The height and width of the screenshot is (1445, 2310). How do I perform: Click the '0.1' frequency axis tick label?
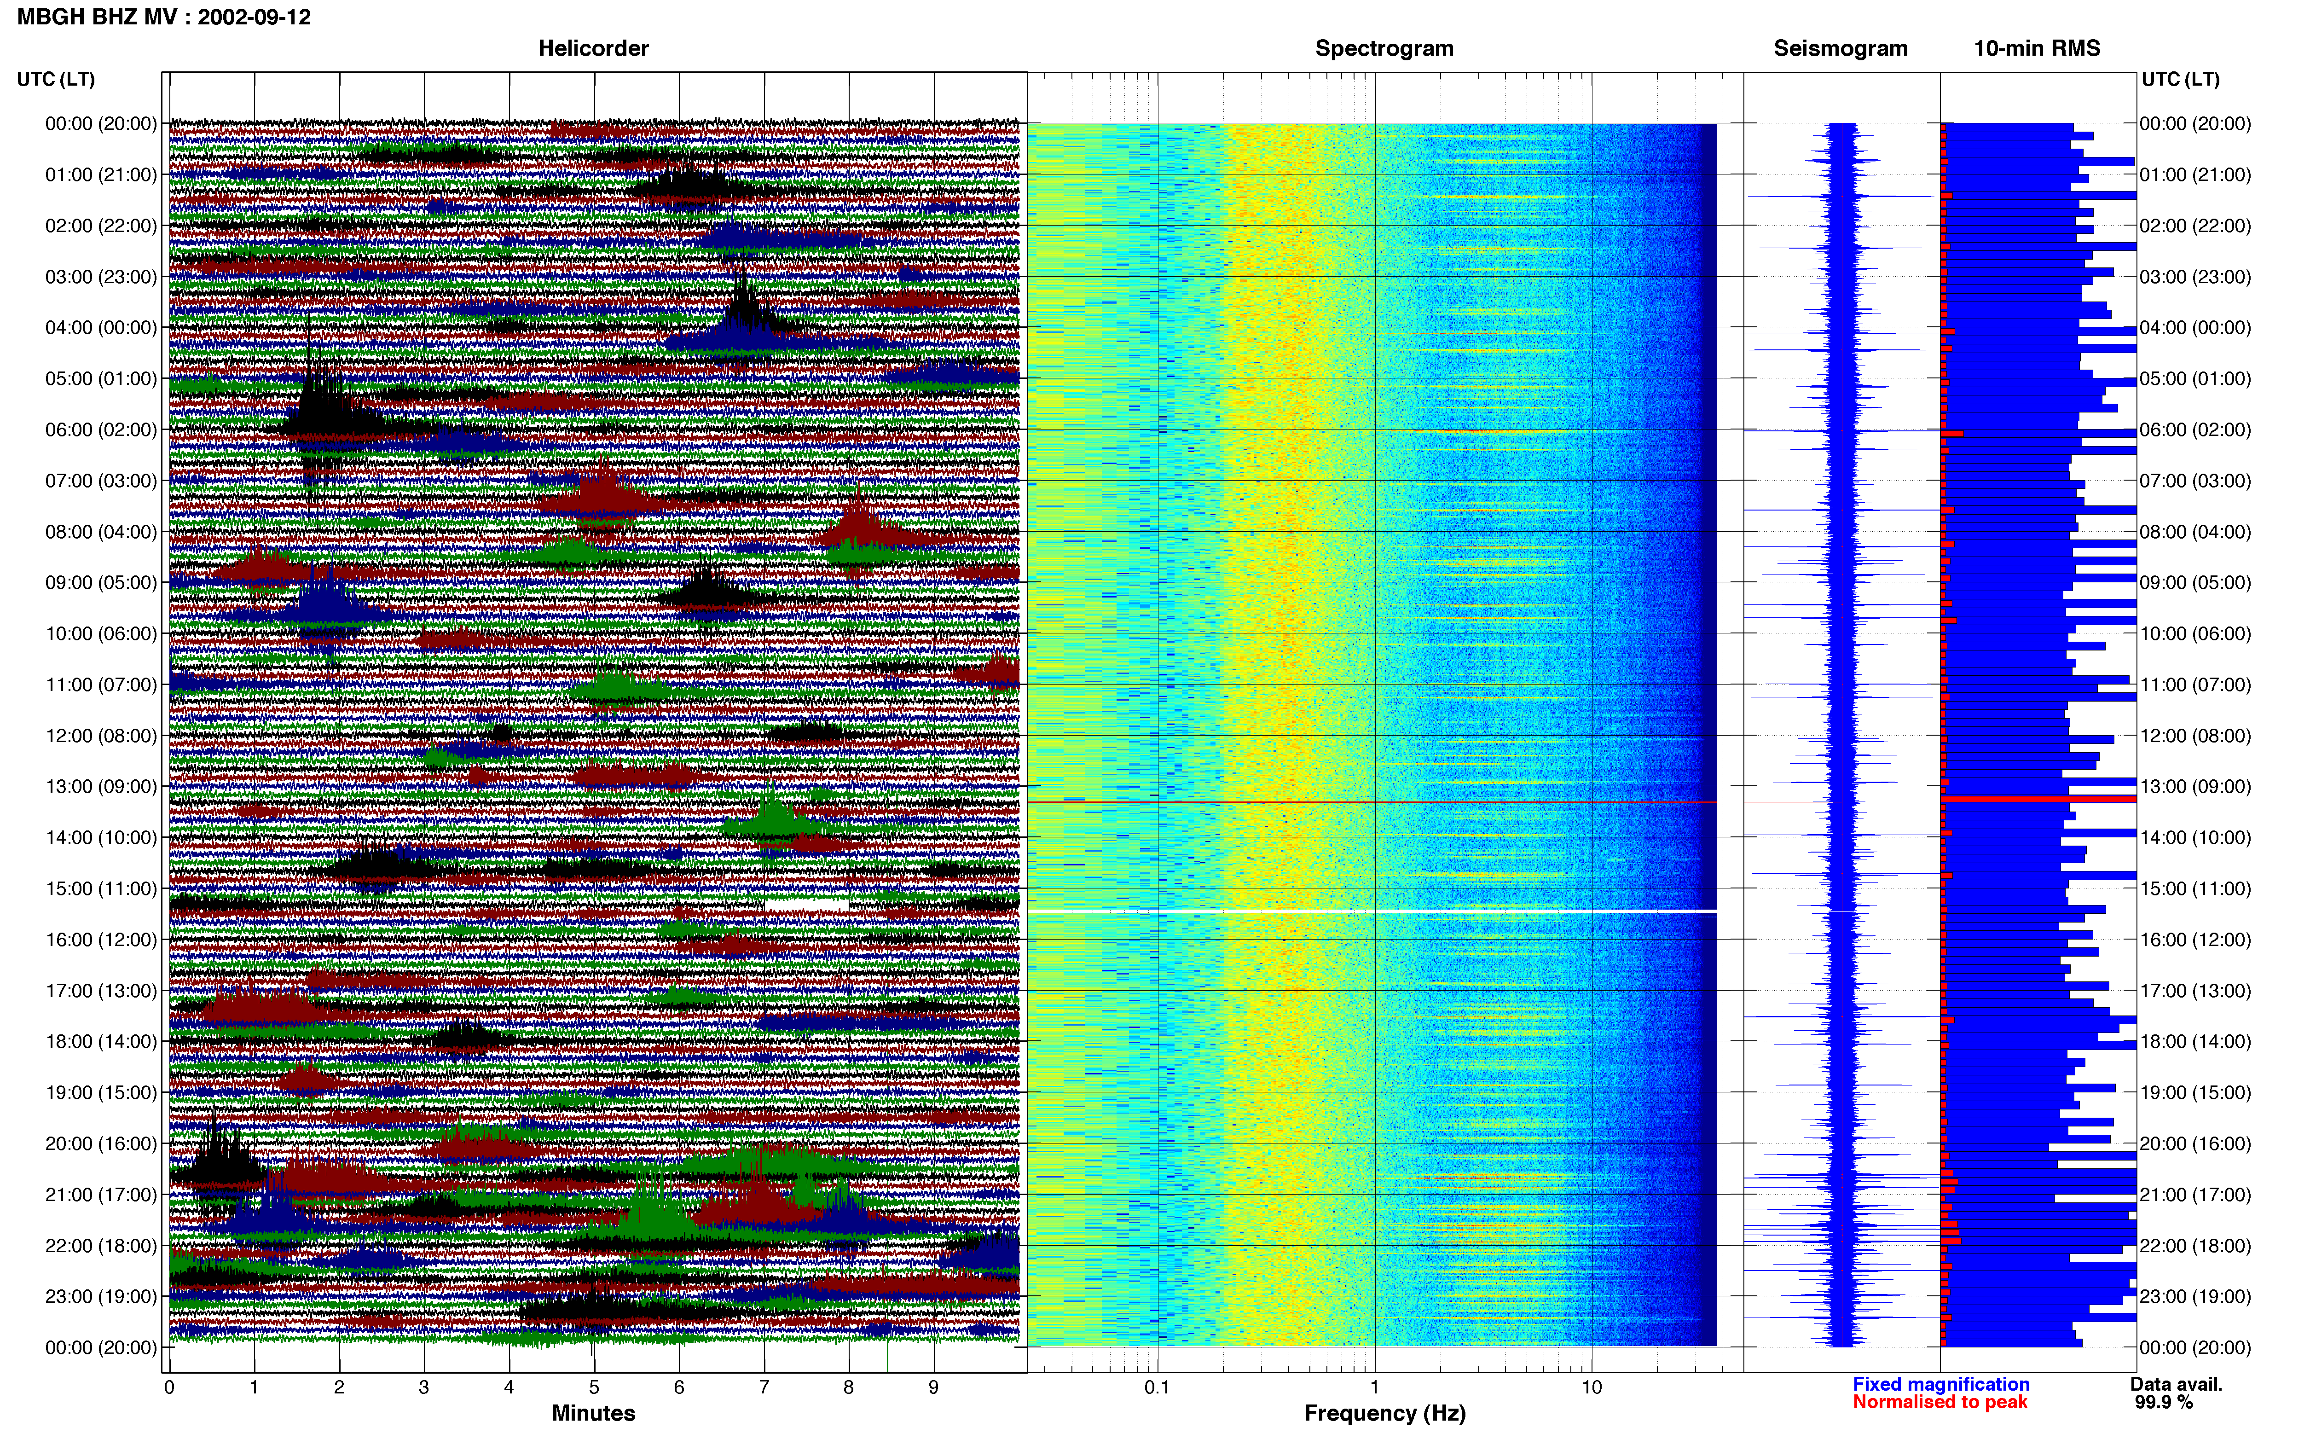point(1157,1387)
